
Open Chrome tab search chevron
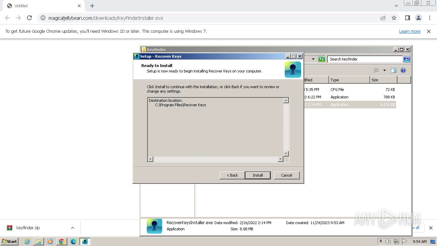pos(396,6)
